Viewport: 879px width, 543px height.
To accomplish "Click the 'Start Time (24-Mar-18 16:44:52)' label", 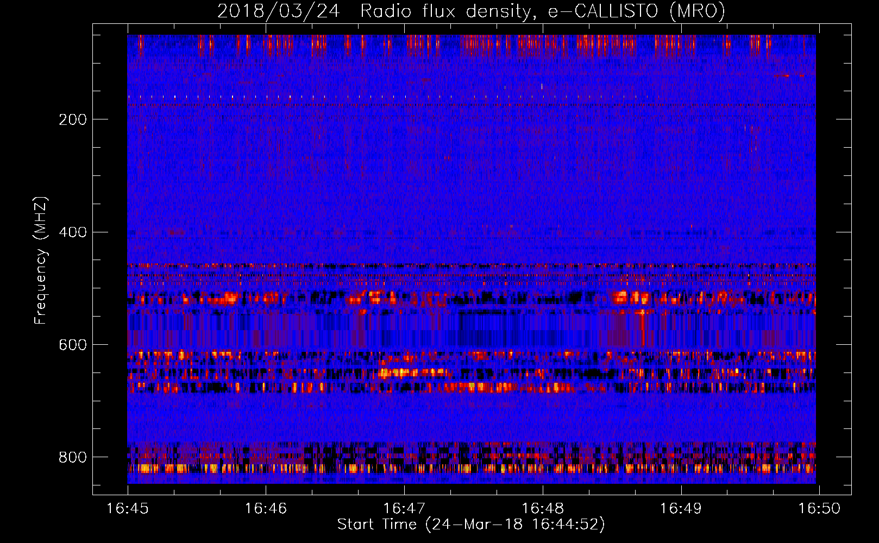I will point(471,525).
